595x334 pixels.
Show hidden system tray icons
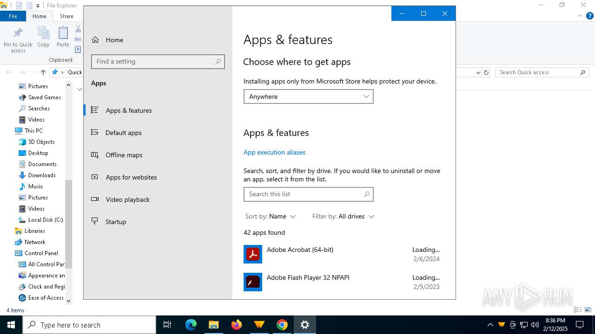click(490, 325)
